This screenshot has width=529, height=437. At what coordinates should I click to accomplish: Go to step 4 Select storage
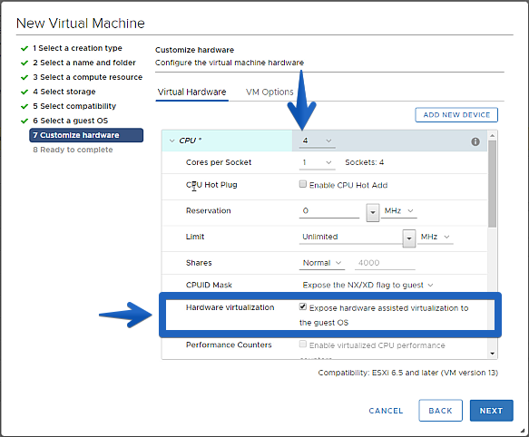[x=68, y=92]
